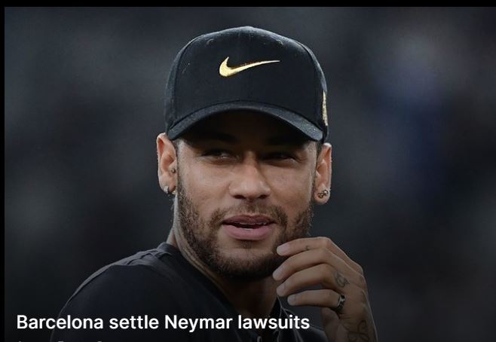The image size is (496, 342).
Task: Click the black ring on the finger
Action: point(340,303)
